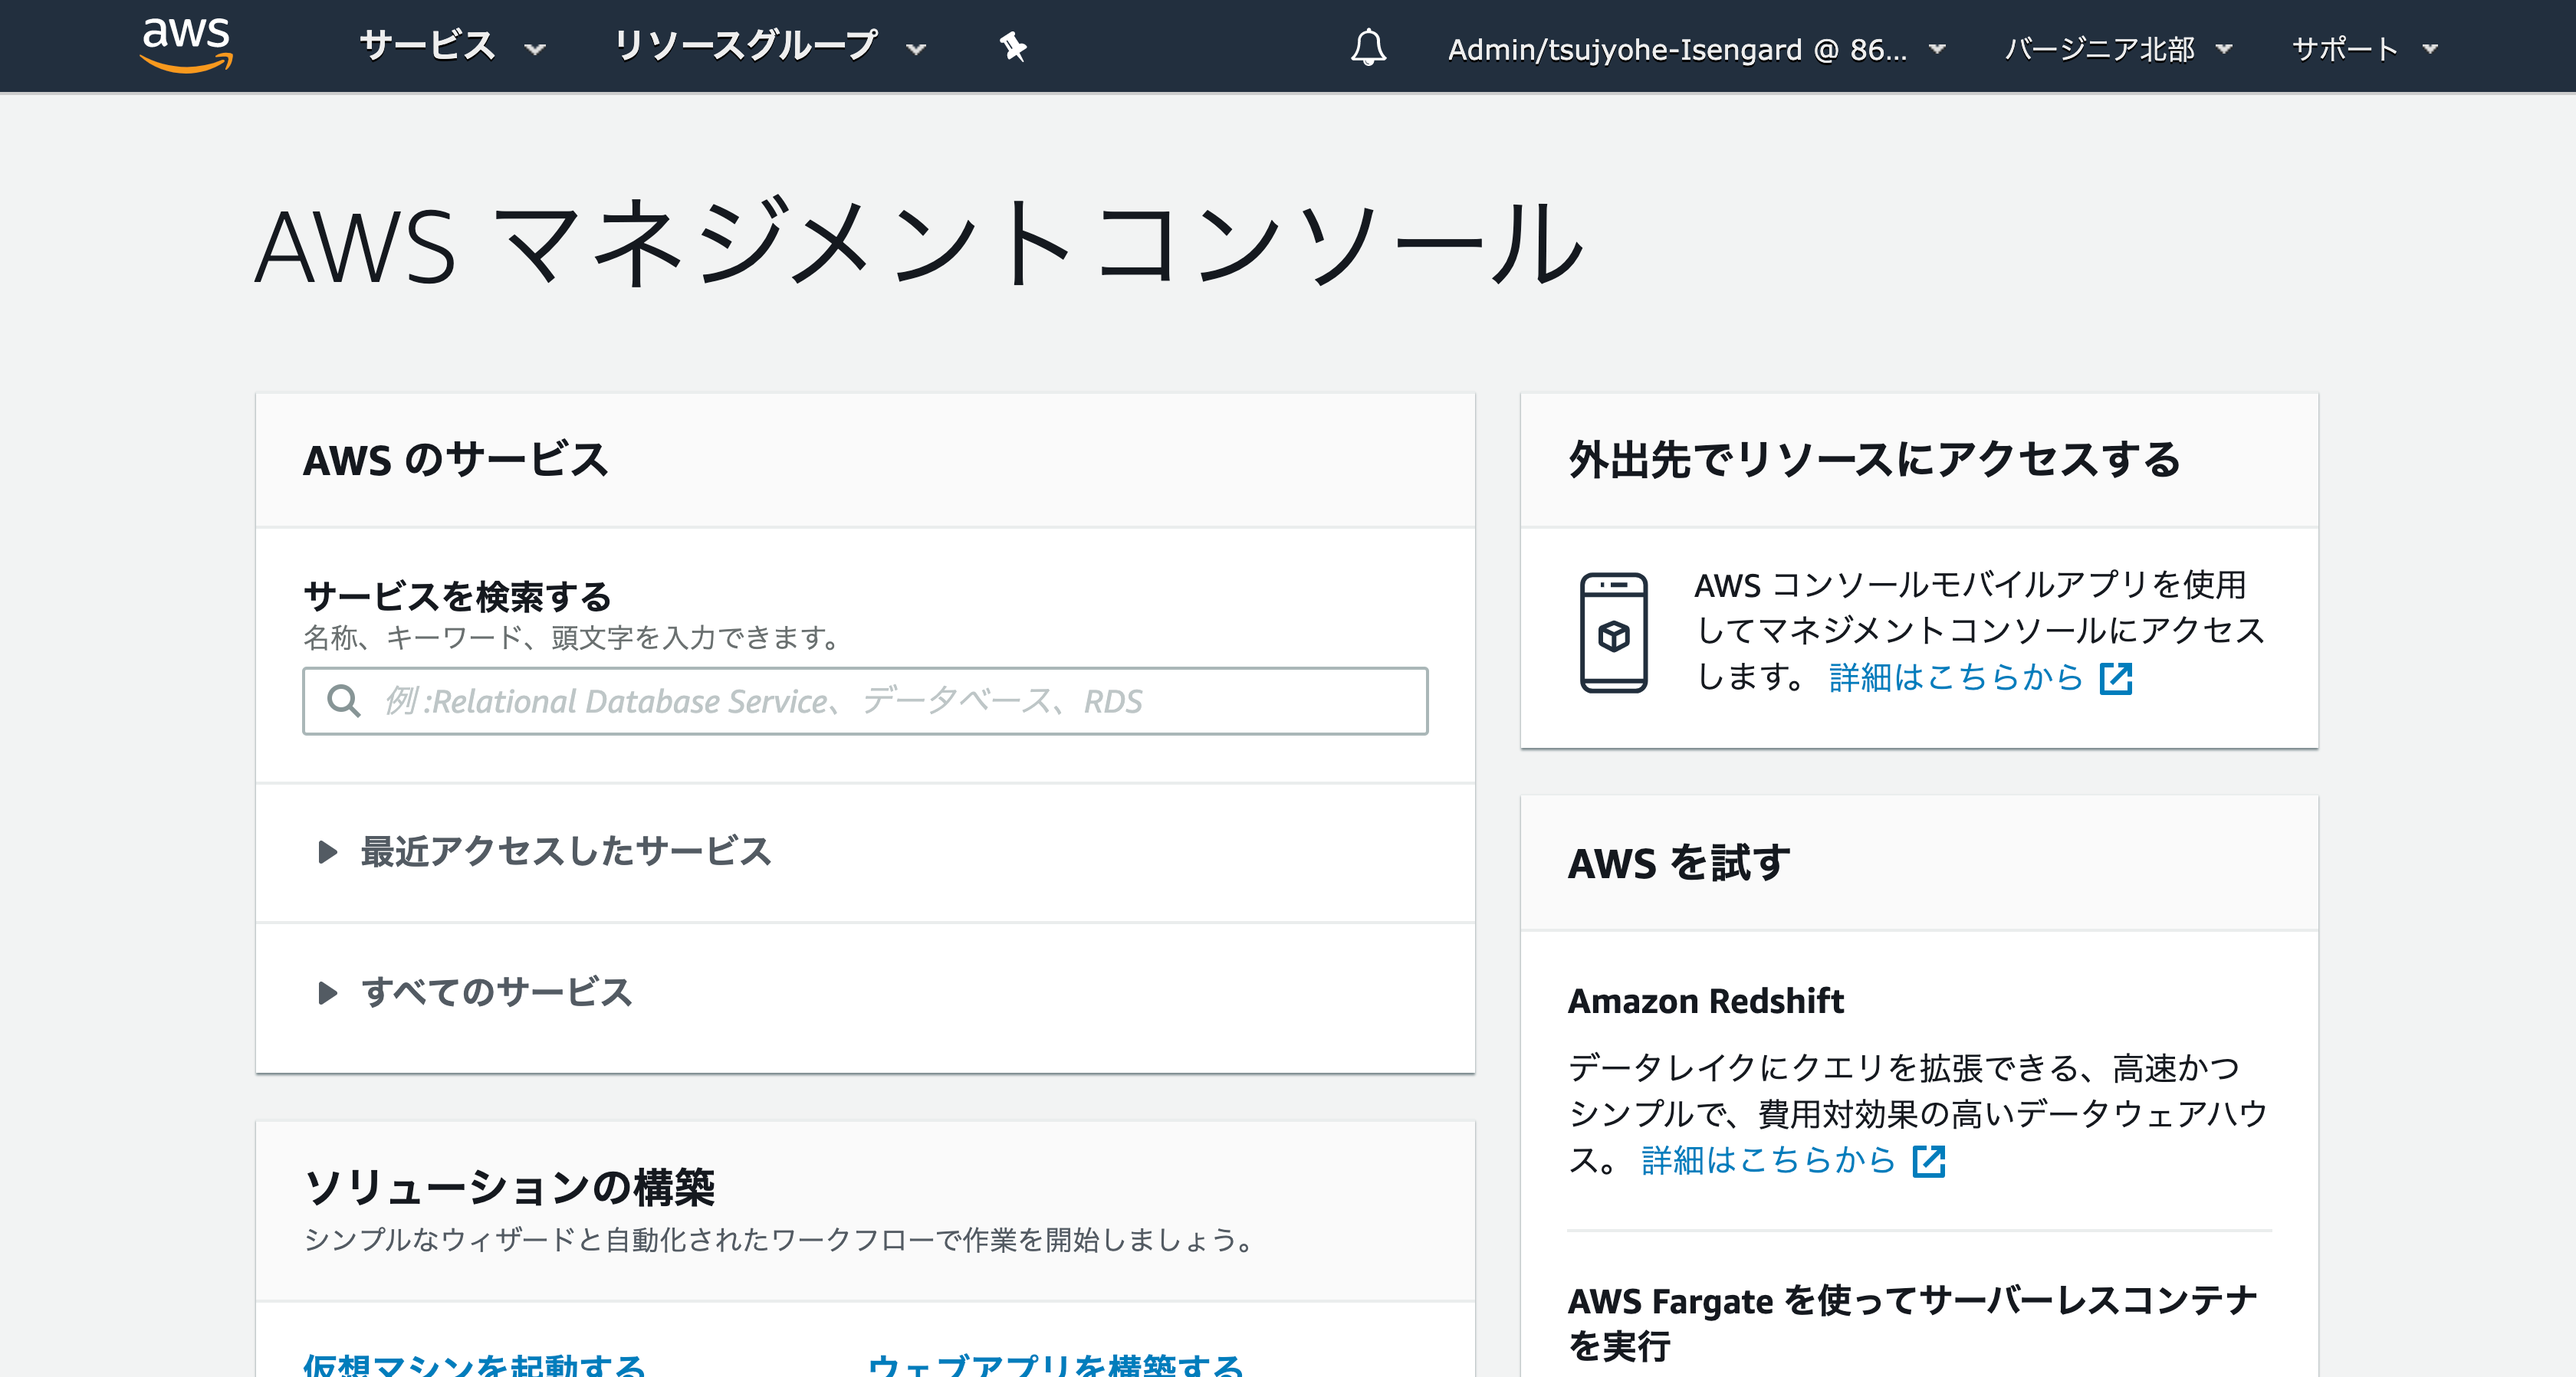This screenshot has height=1377, width=2576.
Task: Focus the service search input field
Action: tap(865, 700)
